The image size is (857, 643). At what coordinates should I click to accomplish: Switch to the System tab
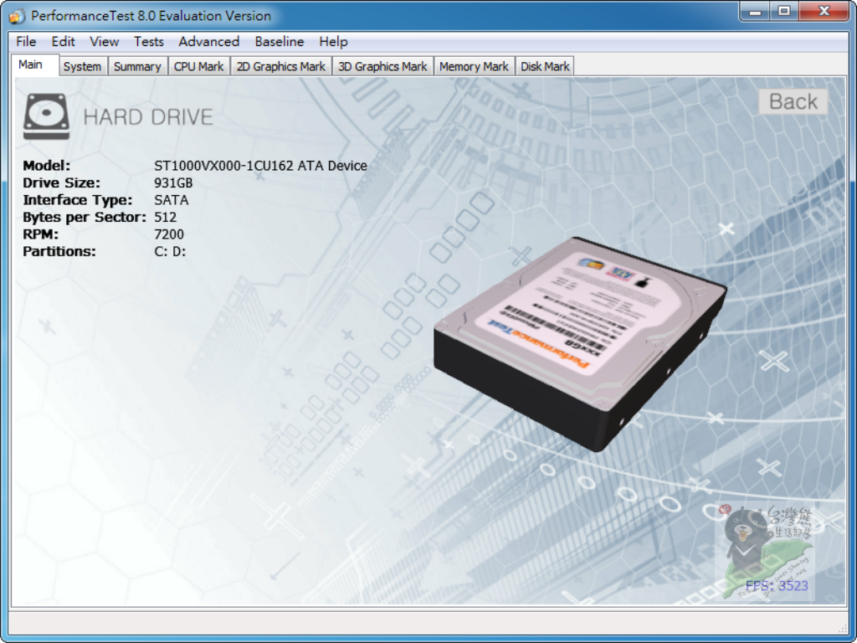pos(83,66)
